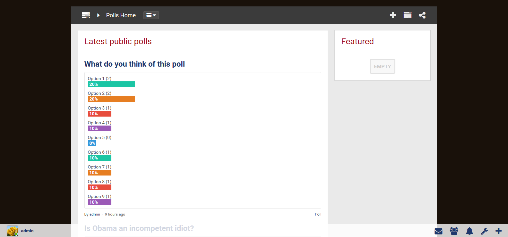
Task: Click the share icon in header
Action: click(x=422, y=15)
